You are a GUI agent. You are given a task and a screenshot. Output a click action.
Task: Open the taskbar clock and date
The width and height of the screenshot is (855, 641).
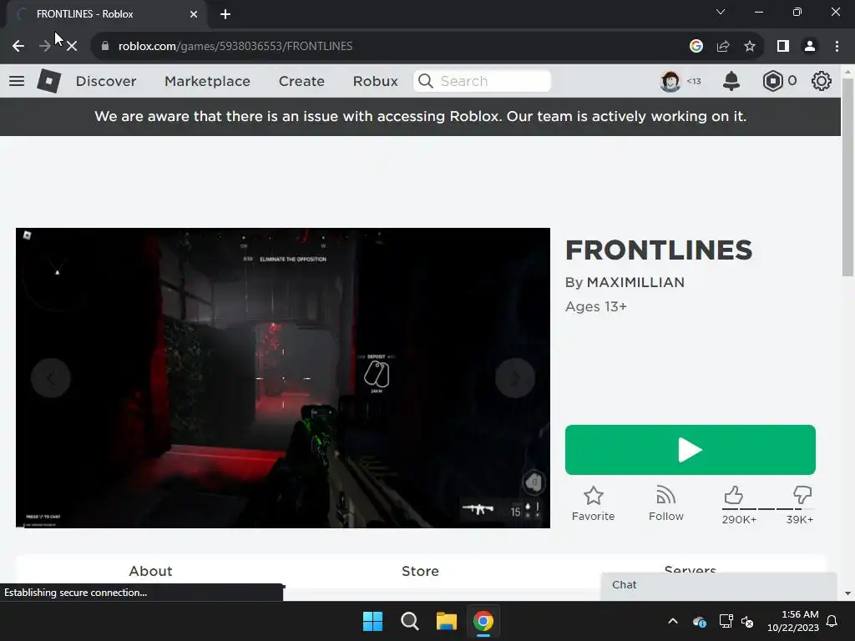[x=793, y=621]
